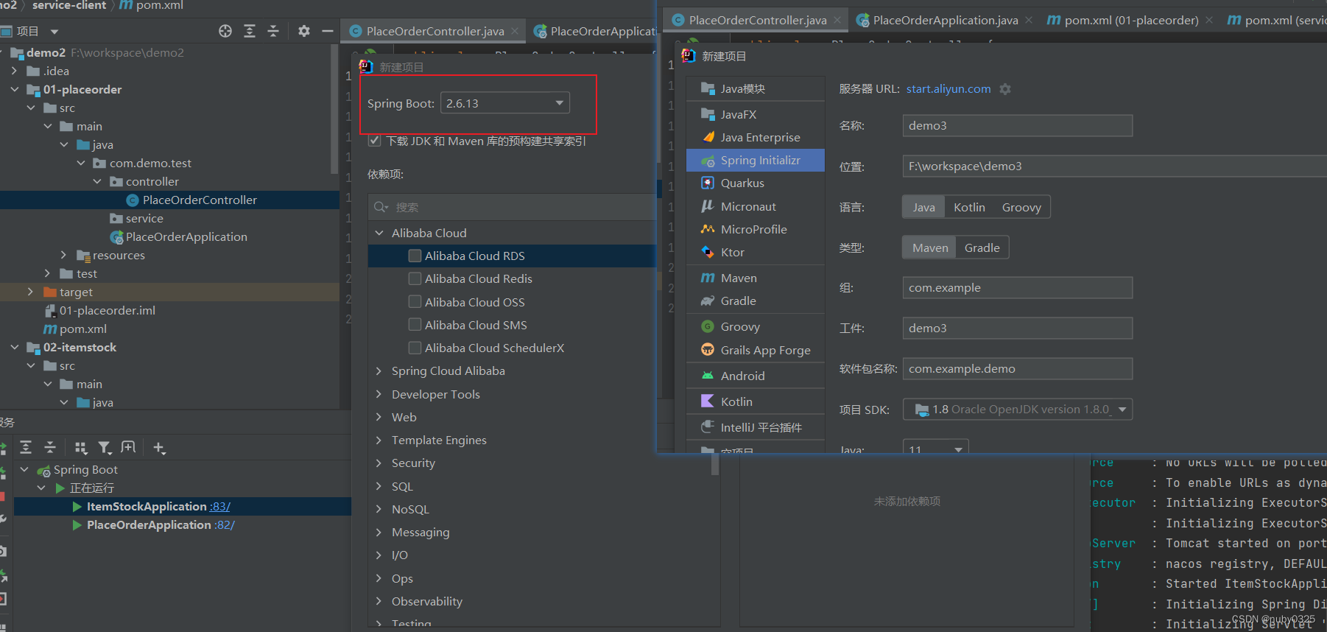Open Java version dropdown

coord(935,449)
